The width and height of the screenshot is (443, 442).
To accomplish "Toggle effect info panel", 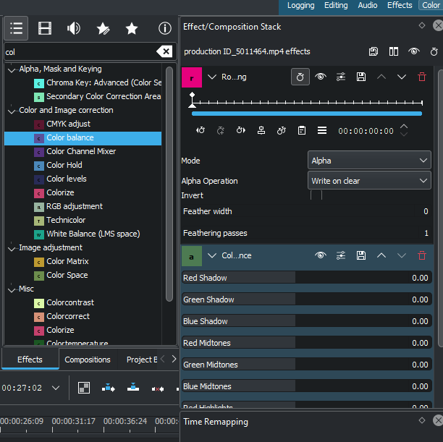I will [165, 28].
